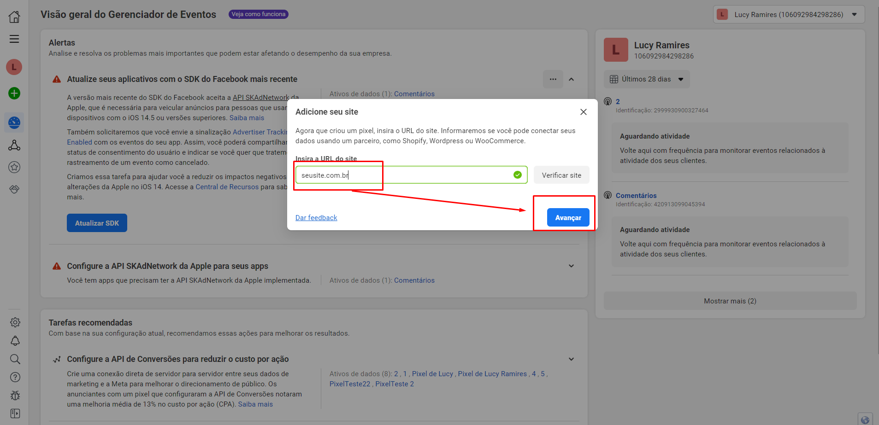879x425 pixels.
Task: Click the bug report icon in sidebar
Action: (x=15, y=396)
